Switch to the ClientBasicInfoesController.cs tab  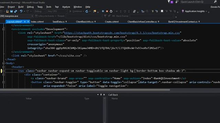click(x=142, y=22)
